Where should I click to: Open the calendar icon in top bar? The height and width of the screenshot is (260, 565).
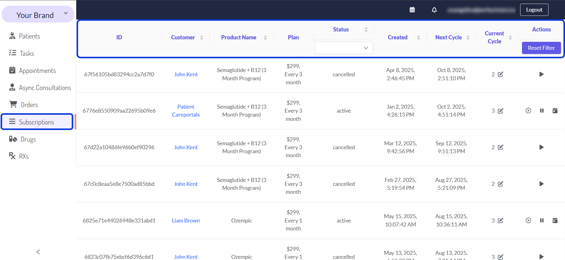pos(412,10)
